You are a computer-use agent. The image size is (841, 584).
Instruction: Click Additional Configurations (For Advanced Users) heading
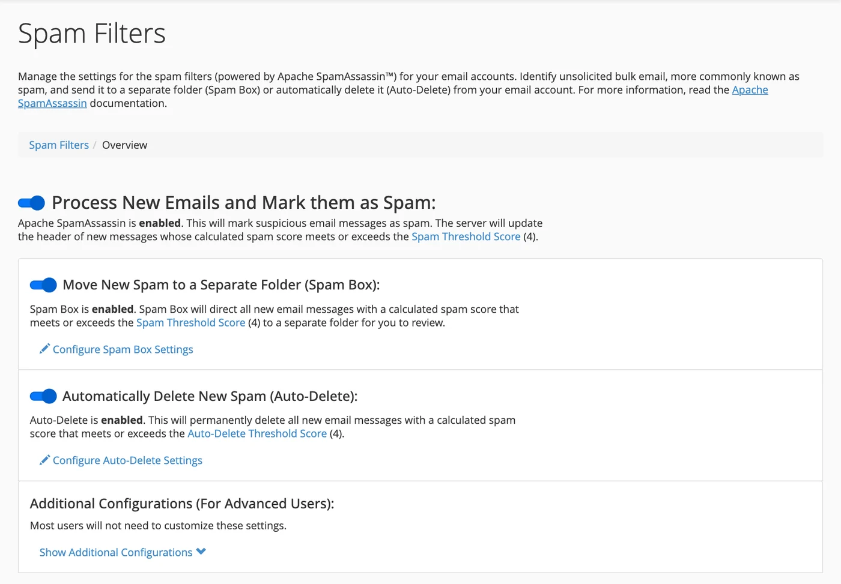coord(182,504)
